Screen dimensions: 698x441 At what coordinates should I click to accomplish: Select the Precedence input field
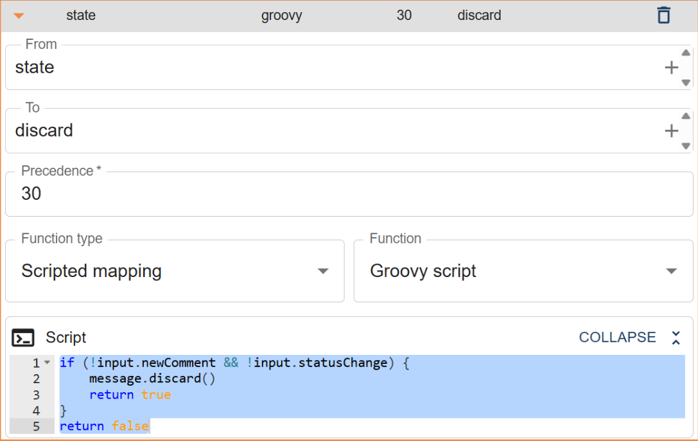pos(193,194)
